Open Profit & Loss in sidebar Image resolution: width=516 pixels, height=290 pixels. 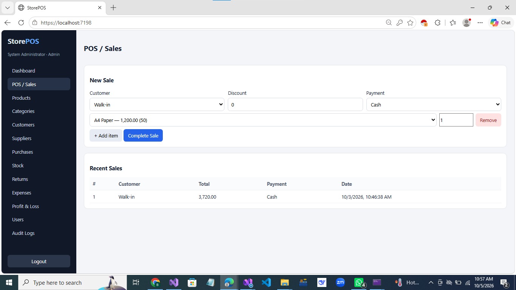tap(39, 206)
